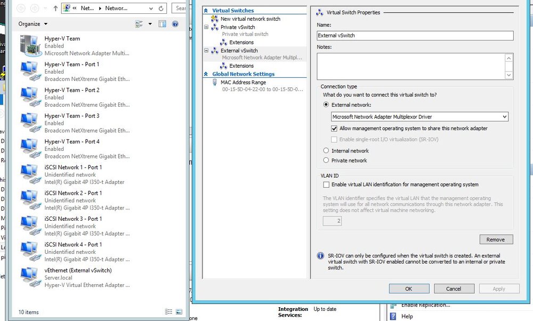533x321 pixels.
Task: Open the external network adapter dropdown
Action: click(504, 117)
